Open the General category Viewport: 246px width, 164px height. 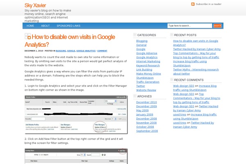[141, 45]
